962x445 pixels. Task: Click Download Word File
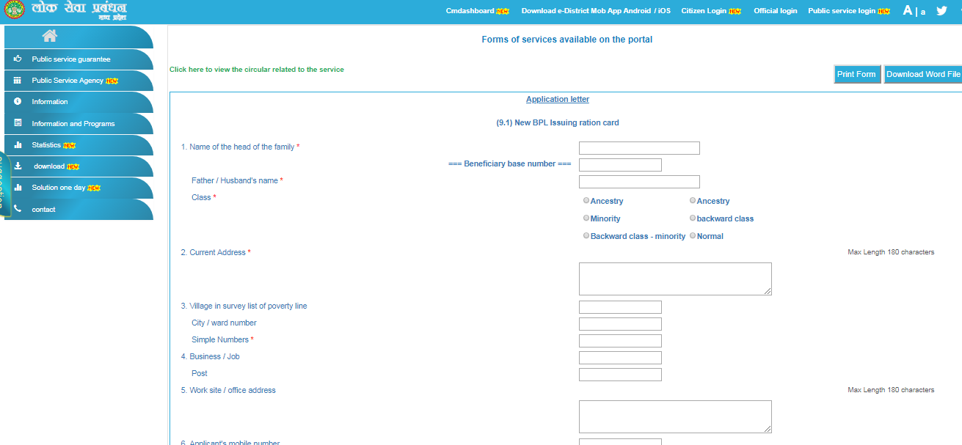click(924, 74)
